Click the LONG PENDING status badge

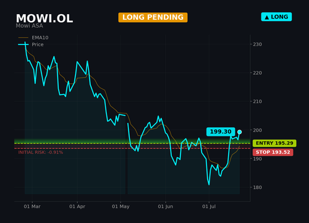click(153, 17)
